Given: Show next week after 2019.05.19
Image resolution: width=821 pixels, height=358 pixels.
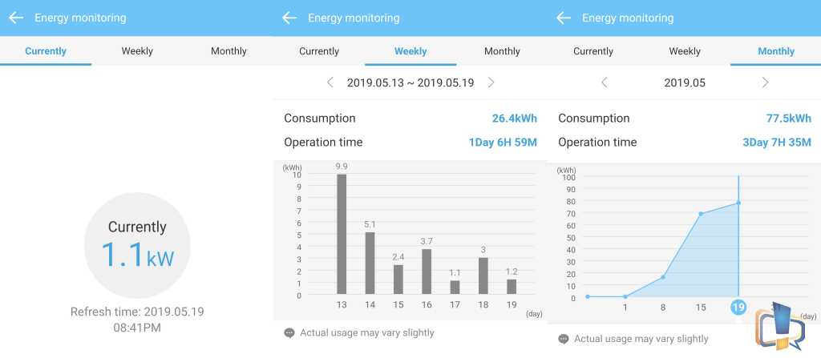Looking at the screenshot, I should (x=491, y=82).
